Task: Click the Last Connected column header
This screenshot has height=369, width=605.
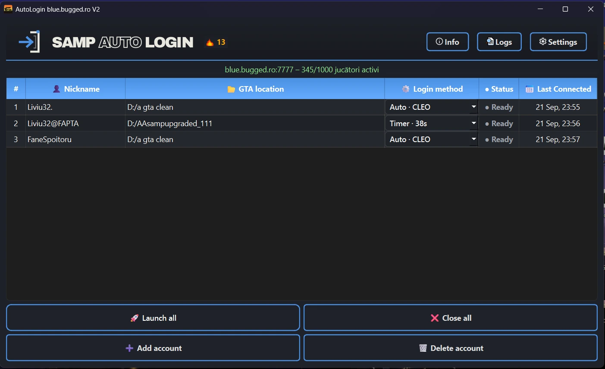Action: pyautogui.click(x=558, y=89)
